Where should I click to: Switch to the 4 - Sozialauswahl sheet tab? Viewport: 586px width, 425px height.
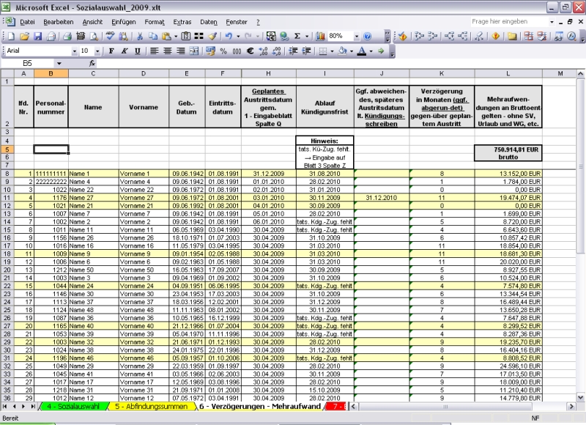point(73,406)
